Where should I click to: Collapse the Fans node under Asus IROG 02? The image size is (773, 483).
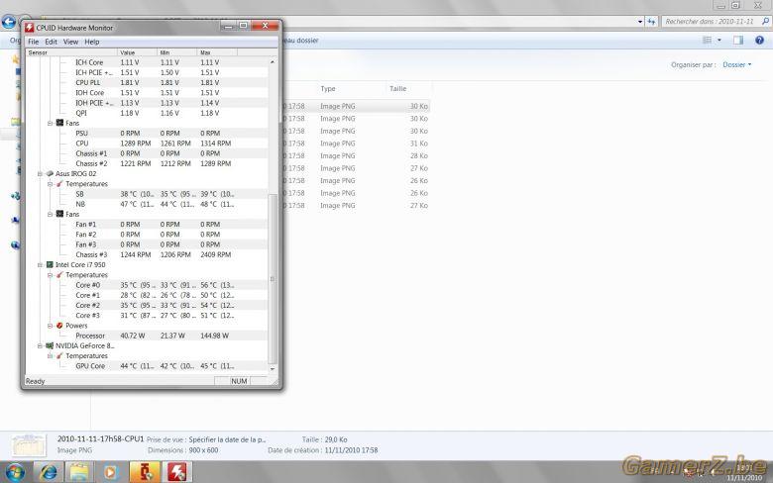click(50, 214)
